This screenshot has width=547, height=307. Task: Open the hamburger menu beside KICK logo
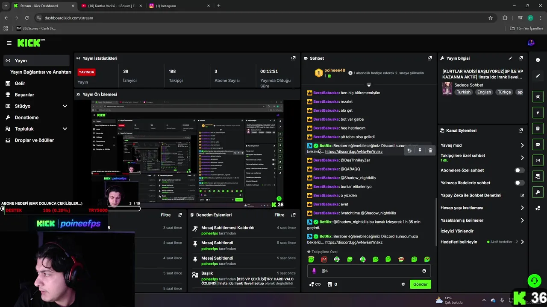pyautogui.click(x=9, y=43)
